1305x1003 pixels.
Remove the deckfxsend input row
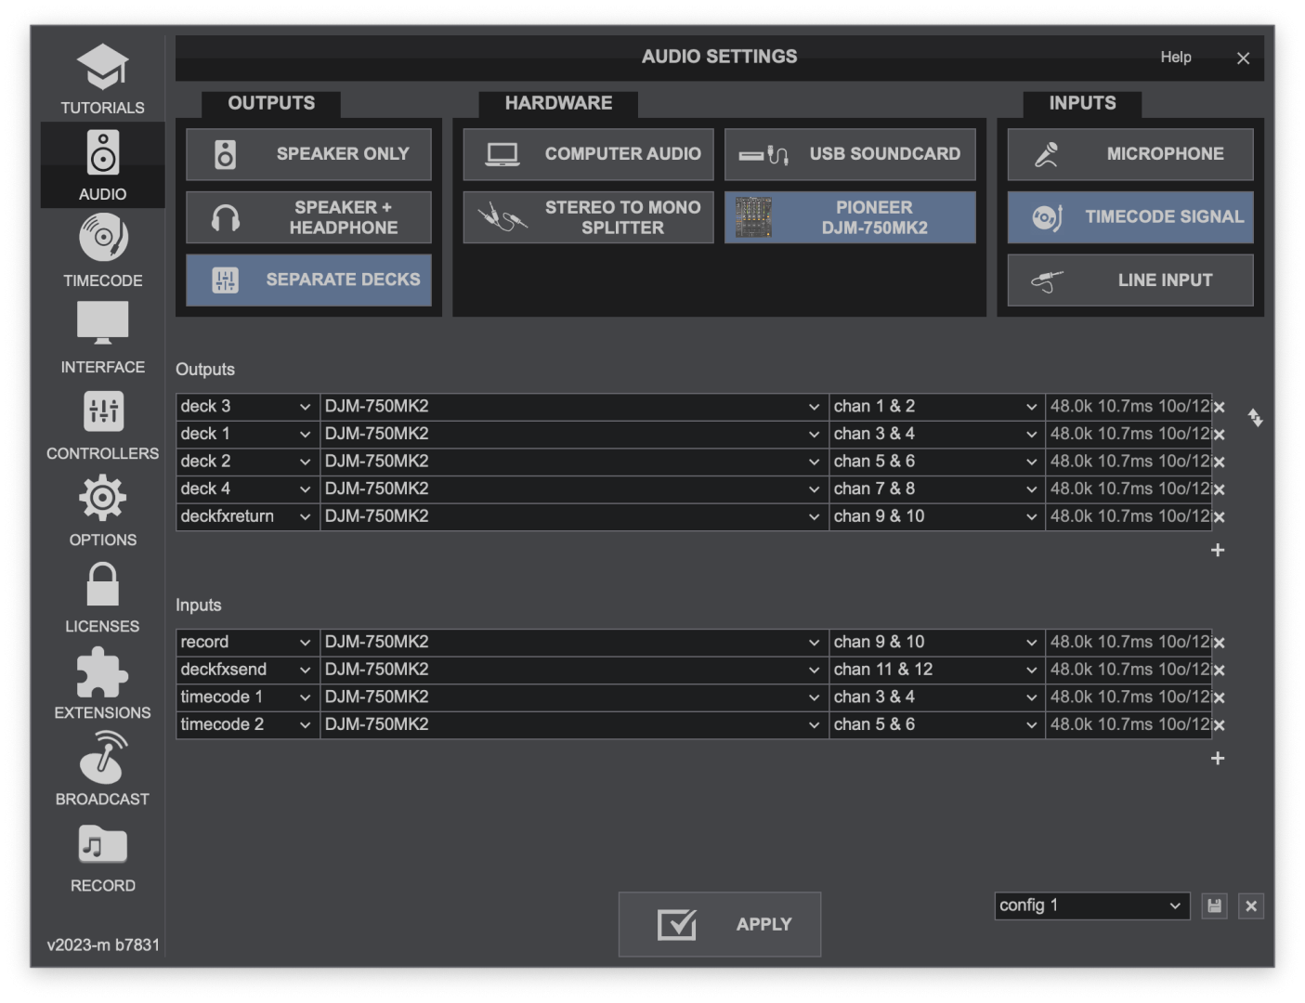tap(1219, 670)
